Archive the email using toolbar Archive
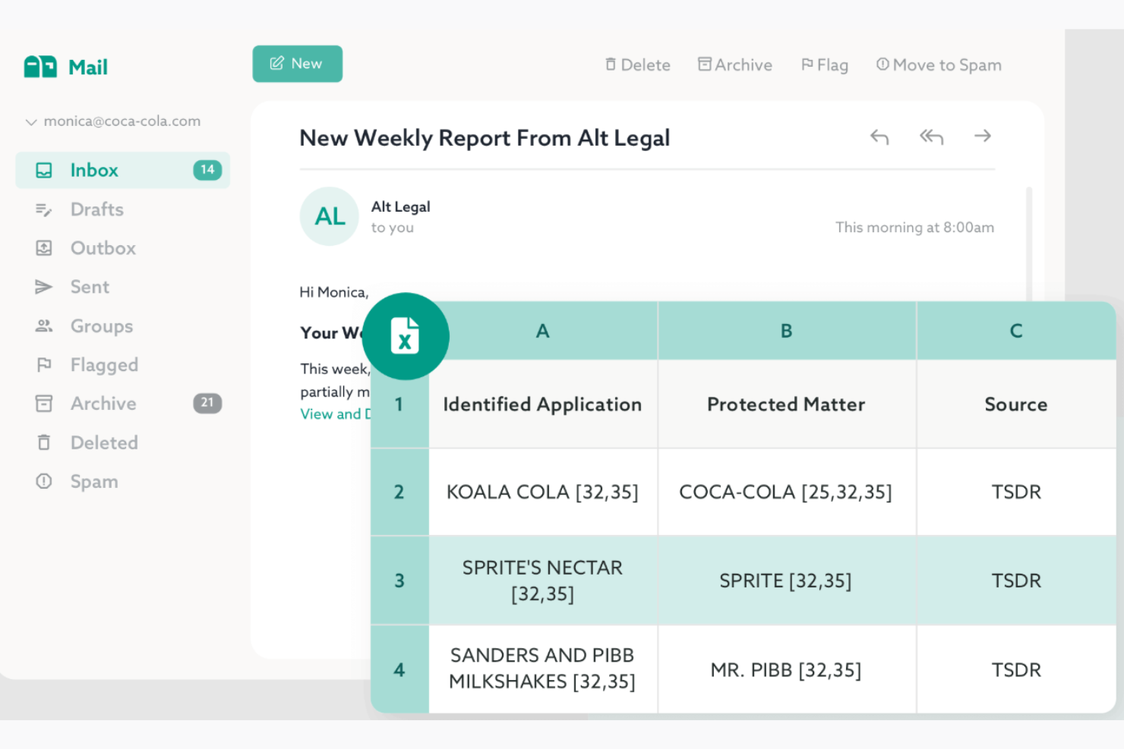 tap(735, 65)
